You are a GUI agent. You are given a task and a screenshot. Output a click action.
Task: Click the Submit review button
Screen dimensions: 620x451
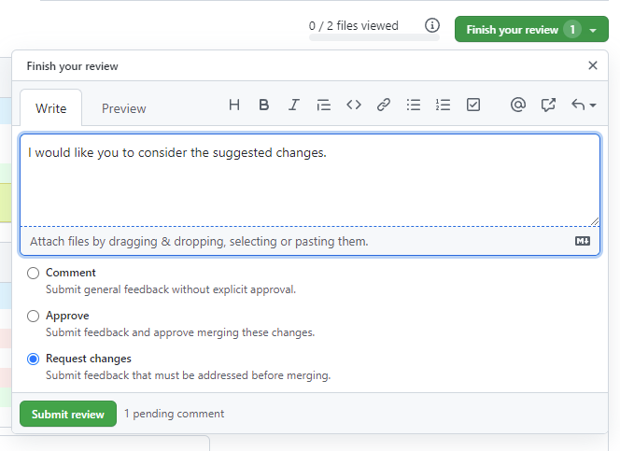68,414
